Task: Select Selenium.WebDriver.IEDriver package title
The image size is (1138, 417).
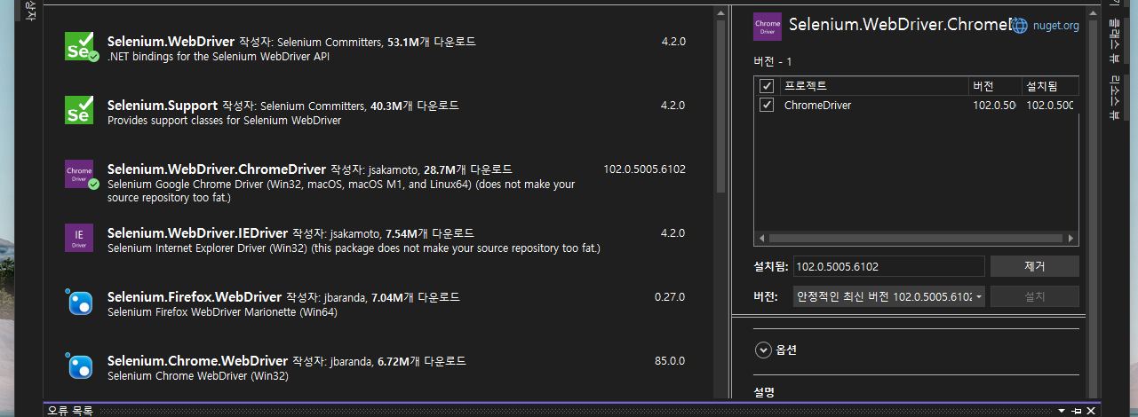Action: click(x=197, y=232)
